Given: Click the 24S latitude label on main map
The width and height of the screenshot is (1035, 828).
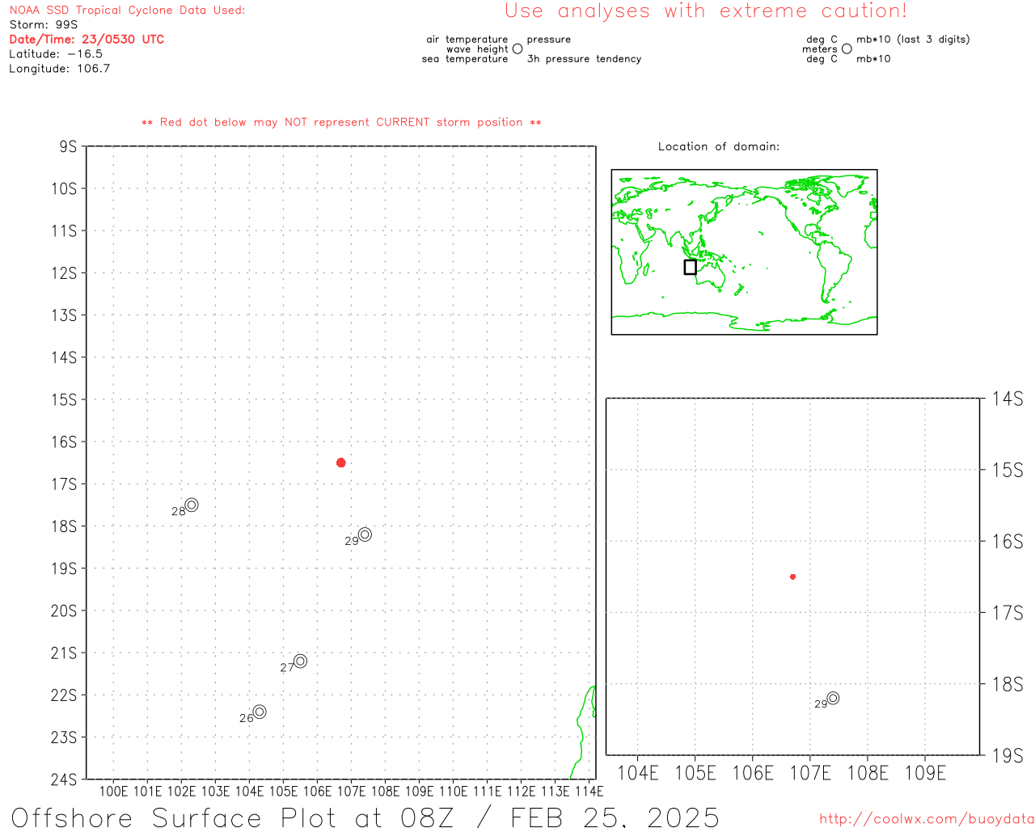Looking at the screenshot, I should point(64,779).
